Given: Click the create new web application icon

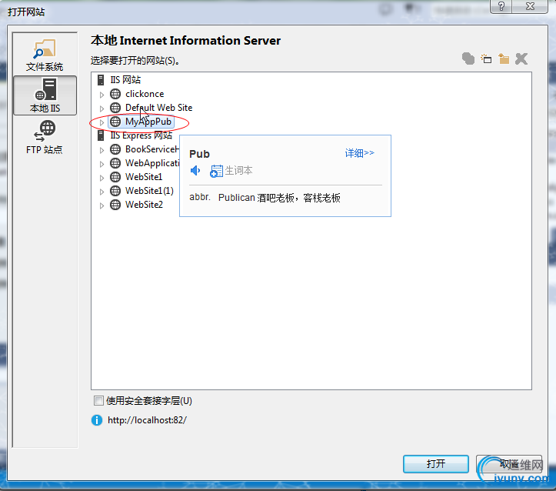Looking at the screenshot, I should pyautogui.click(x=486, y=59).
